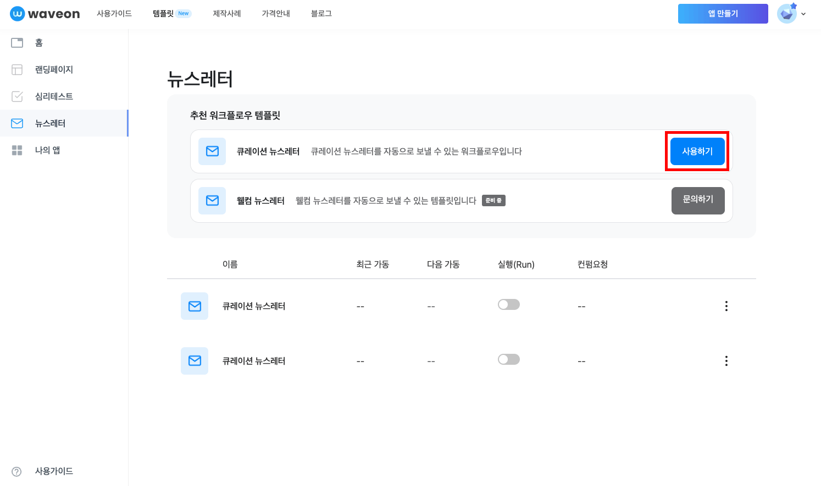821x486 pixels.
Task: Open options menu for the first newsletter row
Action: click(x=726, y=306)
